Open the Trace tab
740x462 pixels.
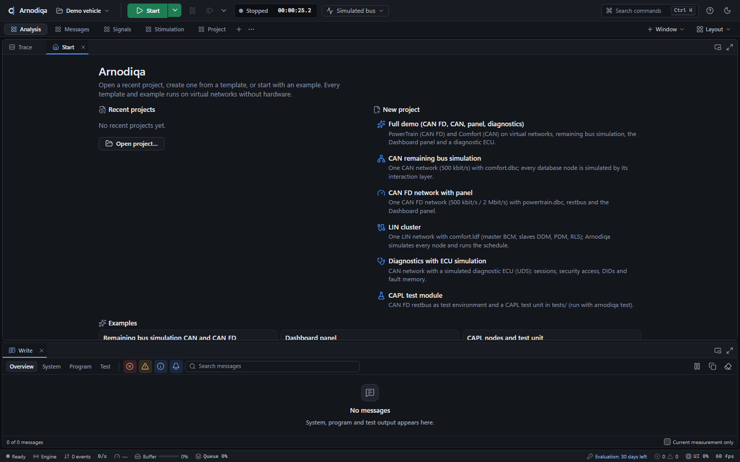coord(21,47)
